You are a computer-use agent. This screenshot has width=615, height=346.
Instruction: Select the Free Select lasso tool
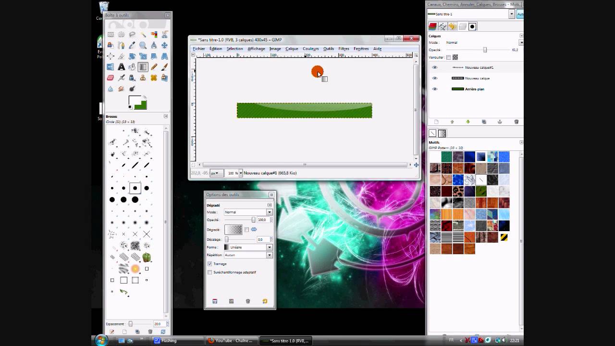pos(132,35)
